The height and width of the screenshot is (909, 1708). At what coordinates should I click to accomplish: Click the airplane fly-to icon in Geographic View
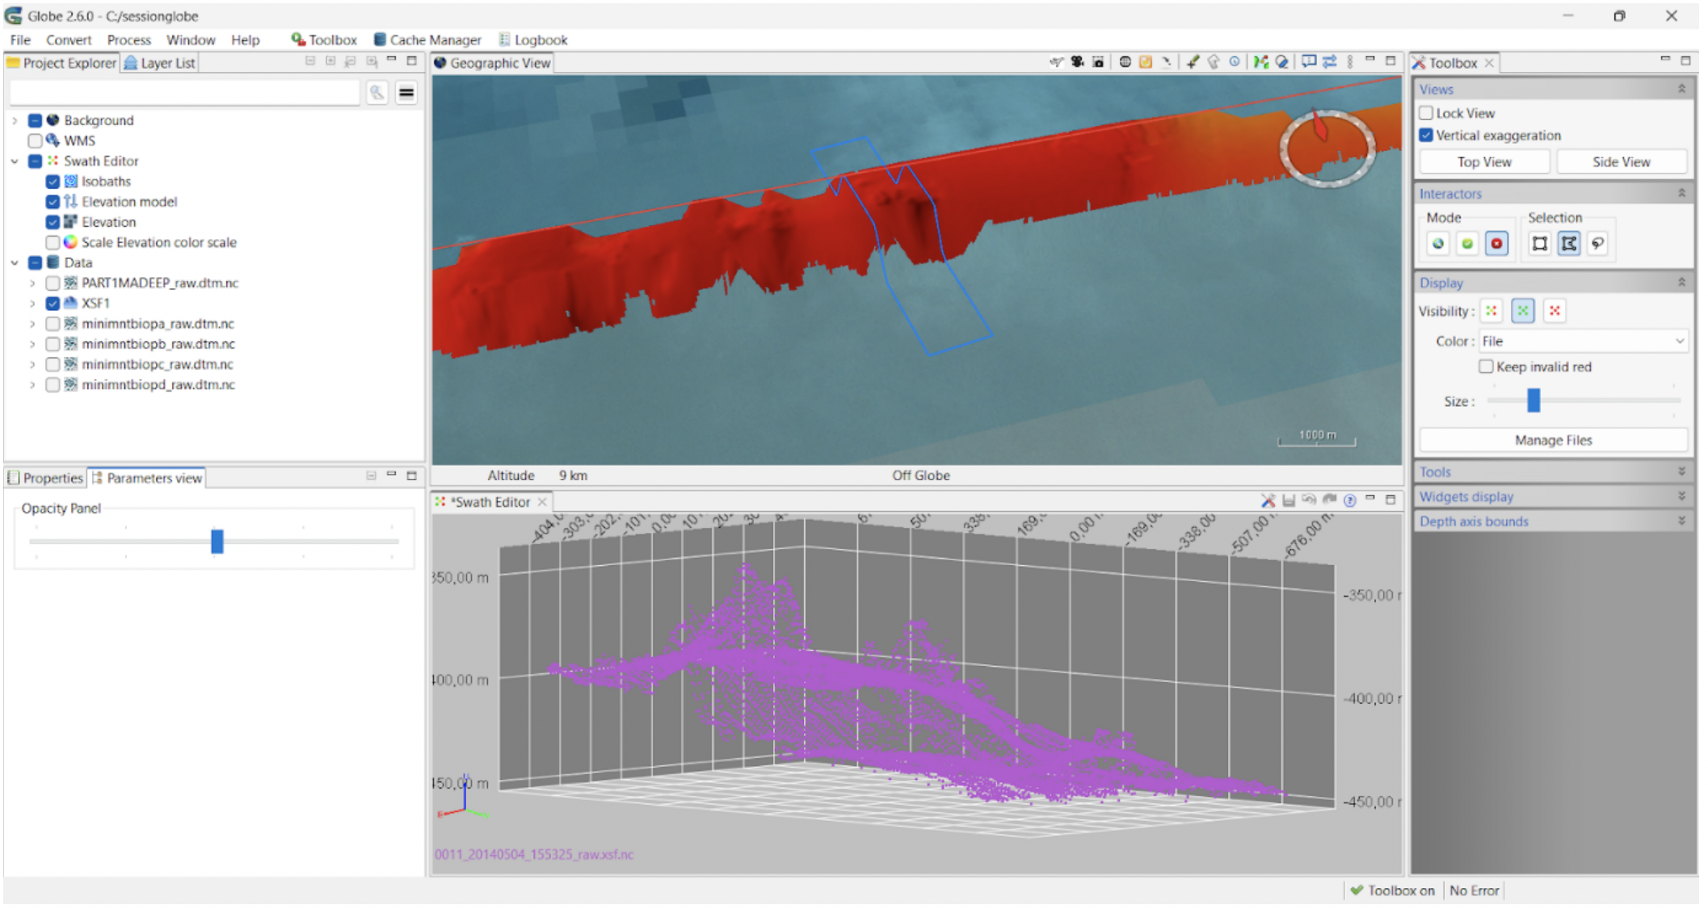(x=1056, y=62)
